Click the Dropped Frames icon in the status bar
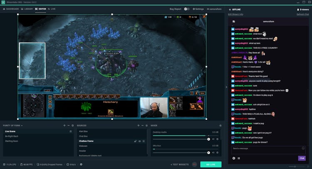312x169 pixels. point(38,164)
